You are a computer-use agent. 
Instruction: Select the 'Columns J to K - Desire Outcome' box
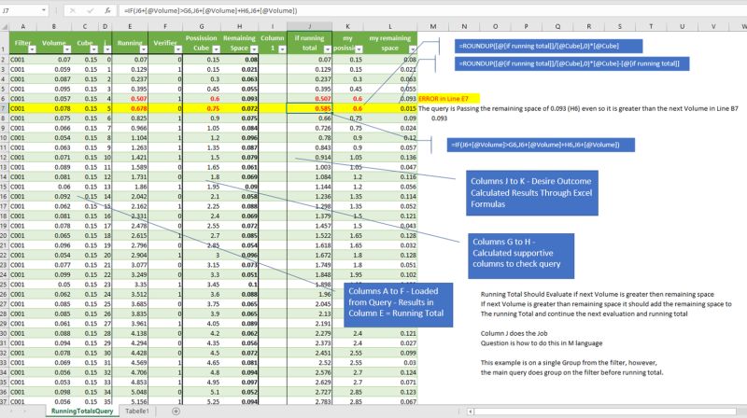click(531, 193)
